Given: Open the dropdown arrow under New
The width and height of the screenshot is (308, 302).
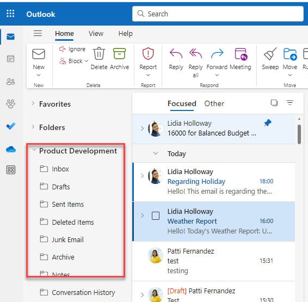Looking at the screenshot, I should click(39, 75).
